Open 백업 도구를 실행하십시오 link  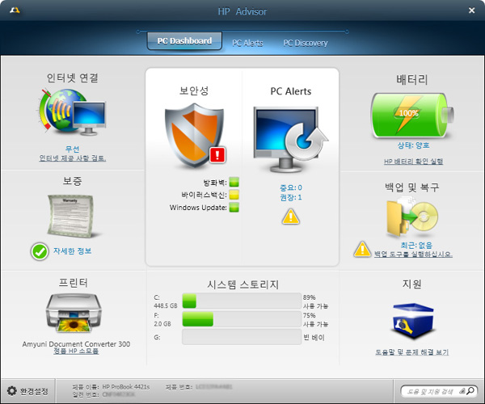(413, 254)
